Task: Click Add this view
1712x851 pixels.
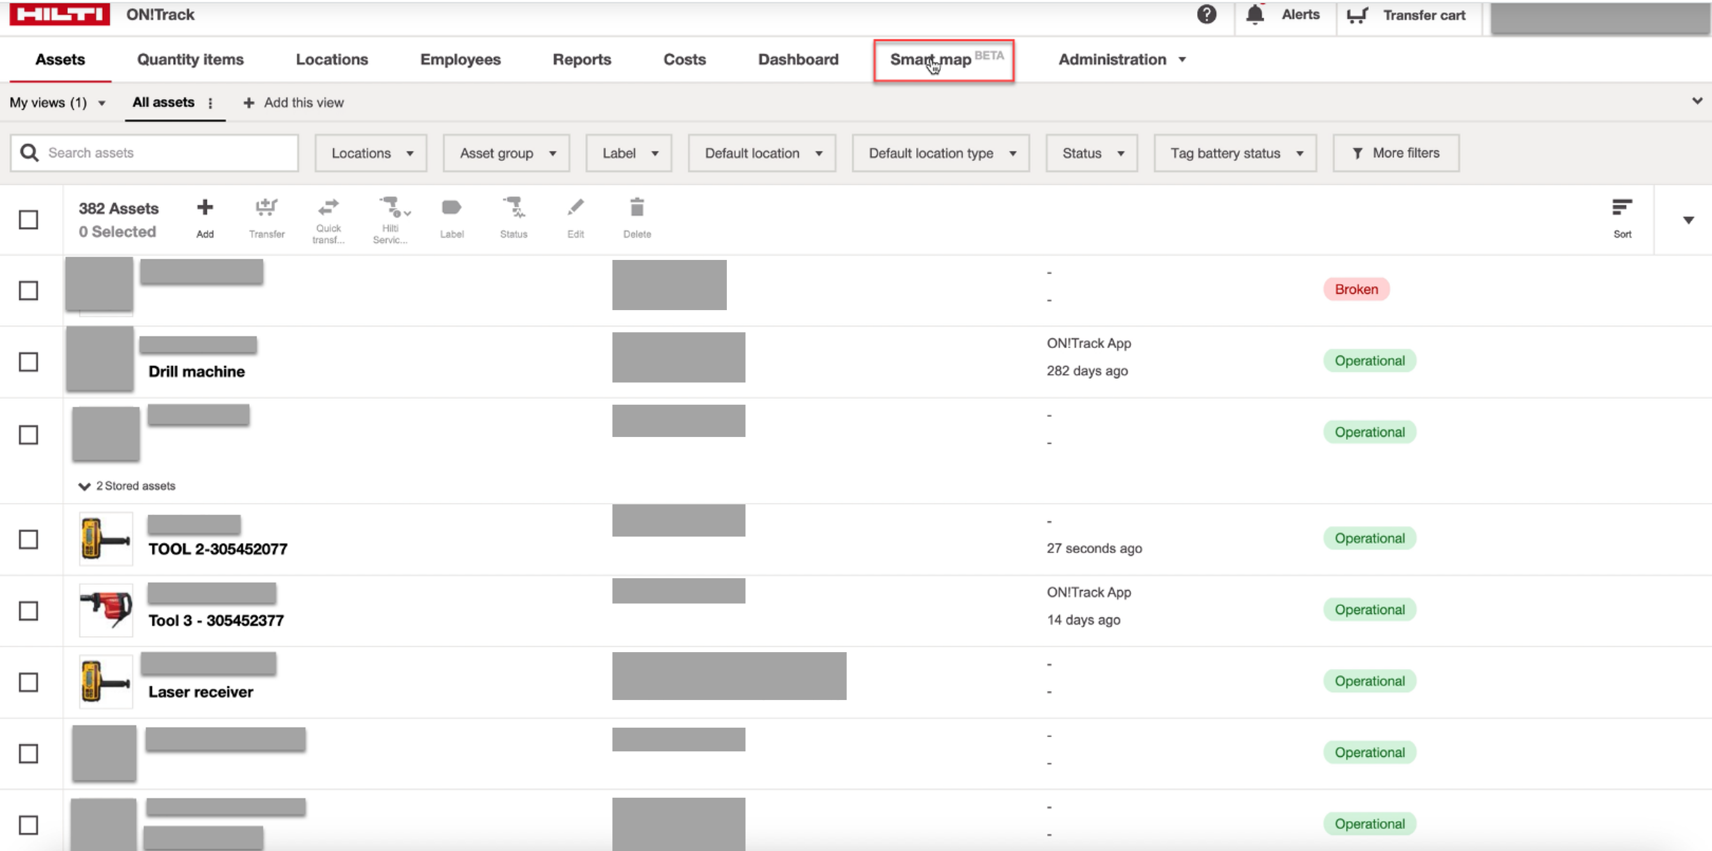Action: click(x=293, y=102)
